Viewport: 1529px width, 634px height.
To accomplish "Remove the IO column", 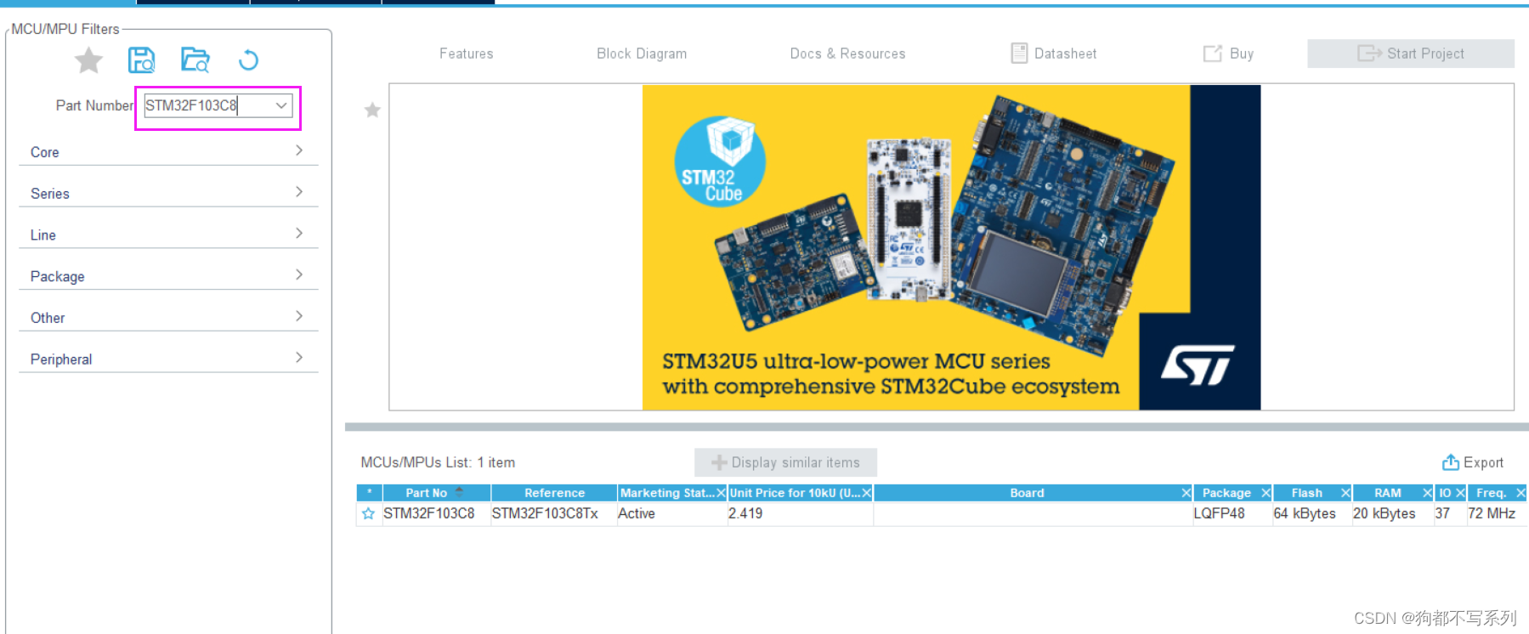I will [x=1460, y=493].
